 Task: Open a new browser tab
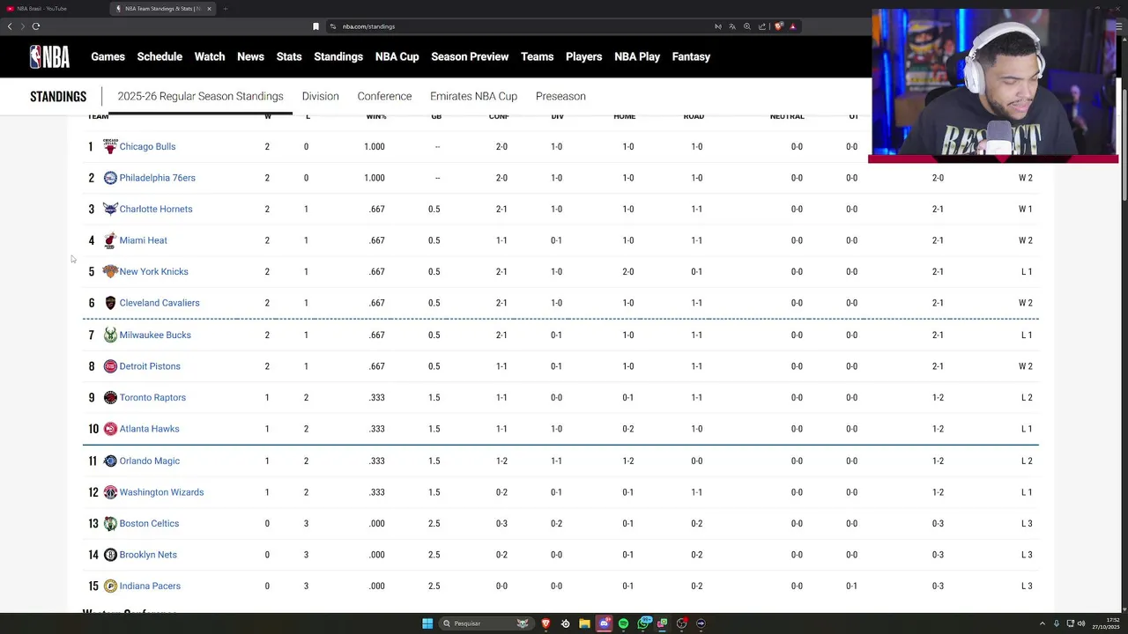(x=225, y=9)
